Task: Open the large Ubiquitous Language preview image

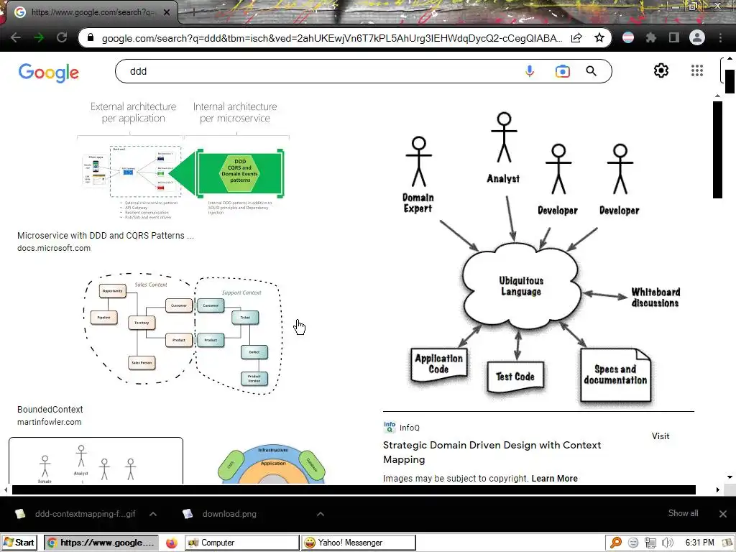Action: pos(538,256)
